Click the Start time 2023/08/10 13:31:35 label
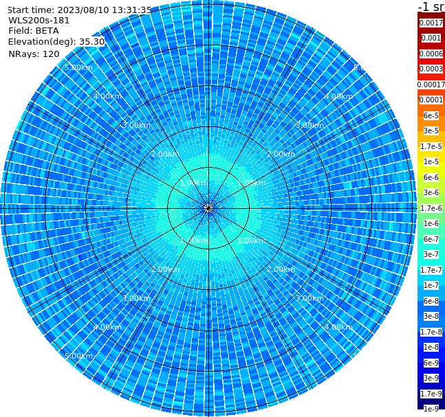This screenshot has height=417, width=445. [x=79, y=10]
